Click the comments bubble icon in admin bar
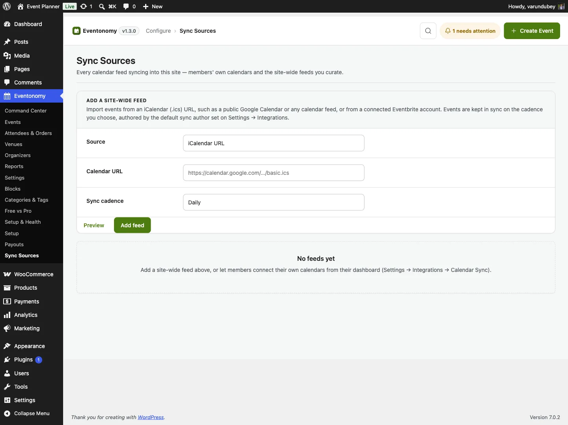The height and width of the screenshot is (425, 568). (x=126, y=6)
